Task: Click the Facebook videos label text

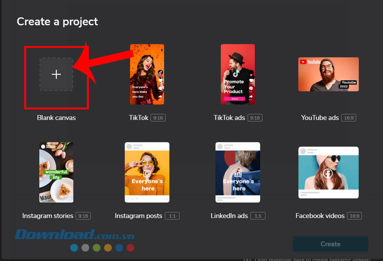Action: [320, 216]
